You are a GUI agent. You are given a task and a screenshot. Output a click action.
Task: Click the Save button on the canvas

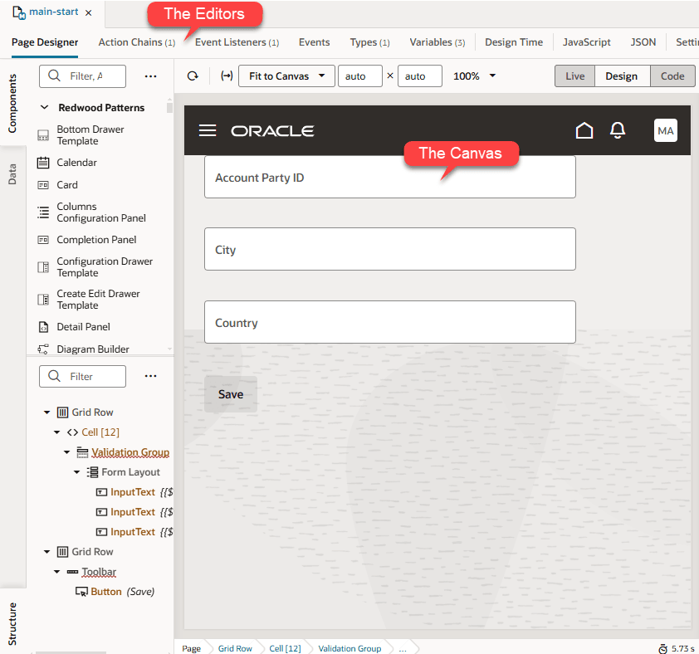tap(231, 394)
